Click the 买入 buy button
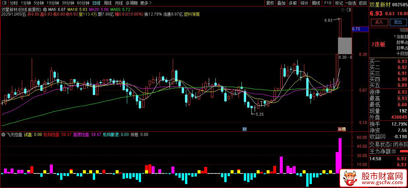408x188 pixels. pos(379,22)
